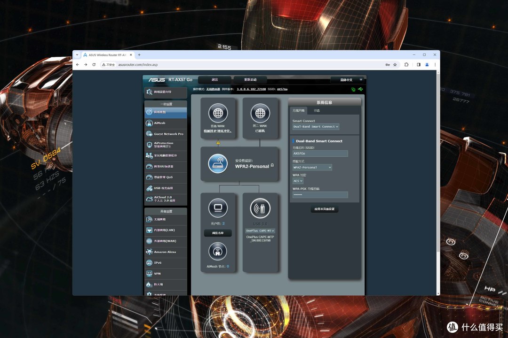Screen dimensions: 508x338
Task: Open the WPA 加密 AES dropdown
Action: pos(298,181)
